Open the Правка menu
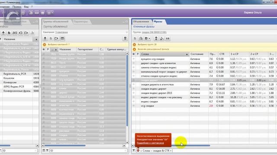Image resolution: width=277 pixels, height=155 pixels. 17,7
